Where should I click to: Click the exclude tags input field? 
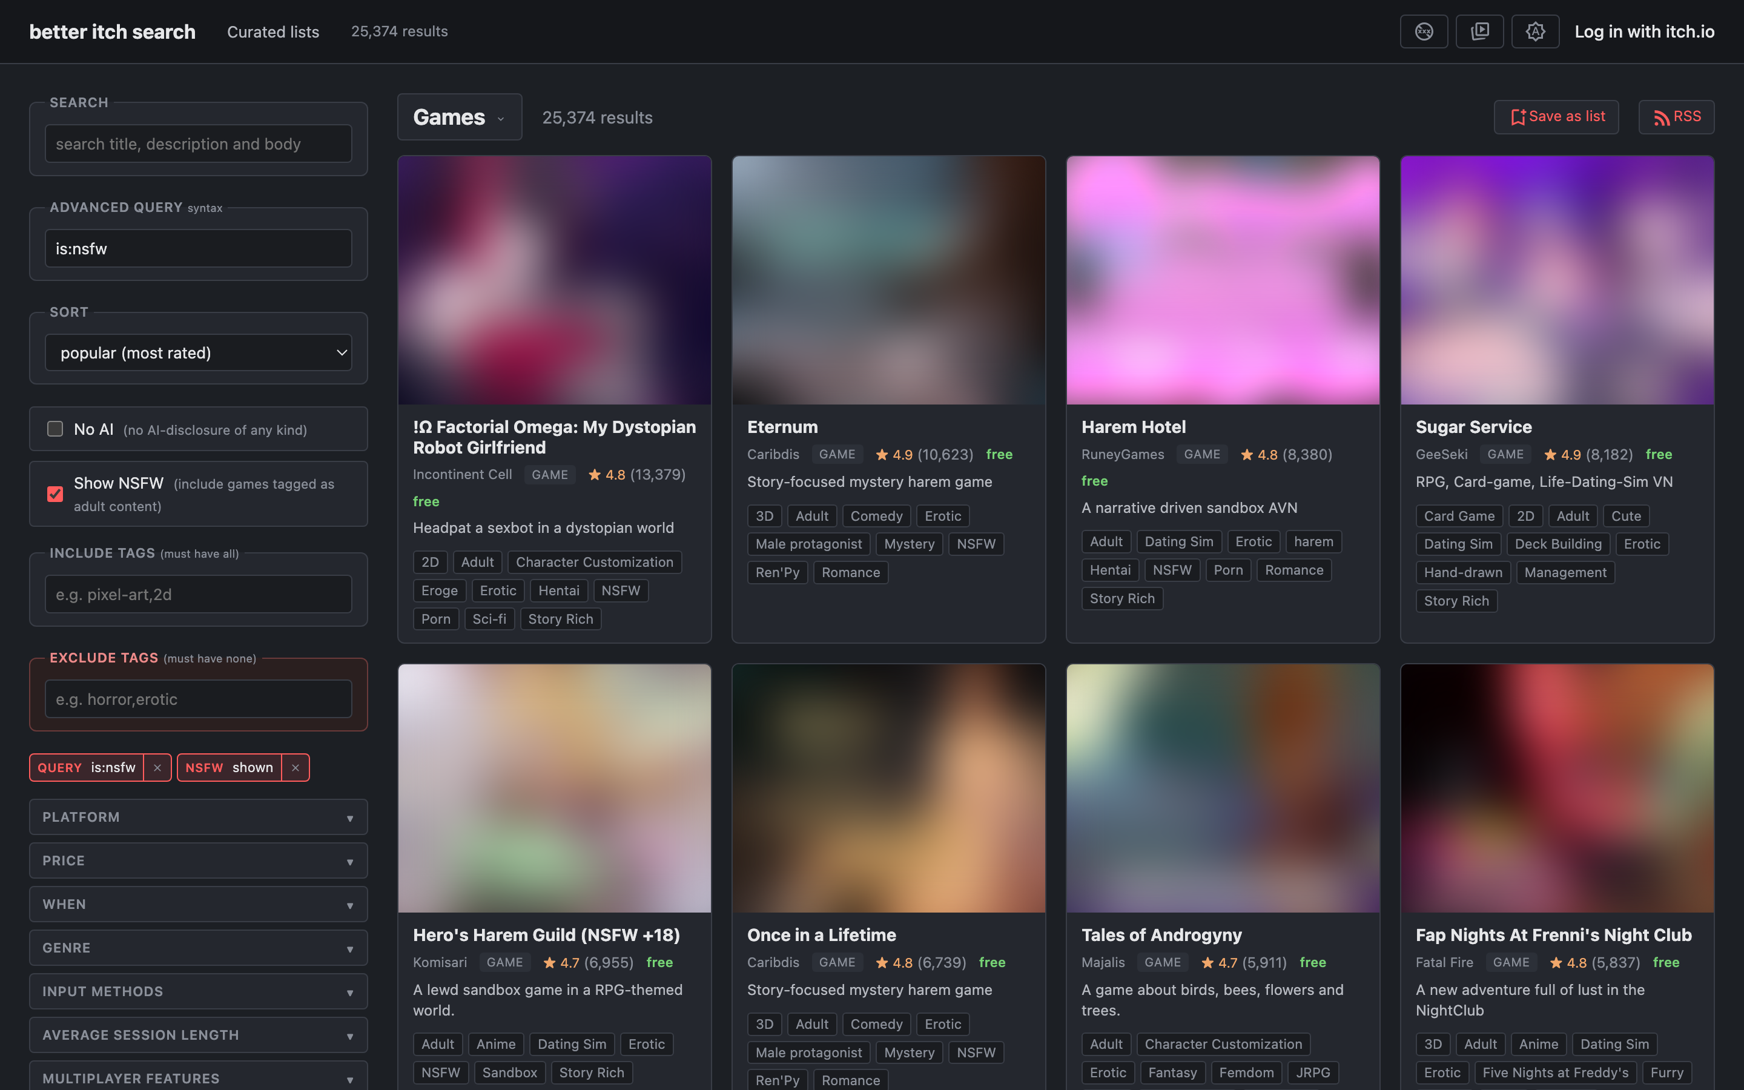click(198, 699)
